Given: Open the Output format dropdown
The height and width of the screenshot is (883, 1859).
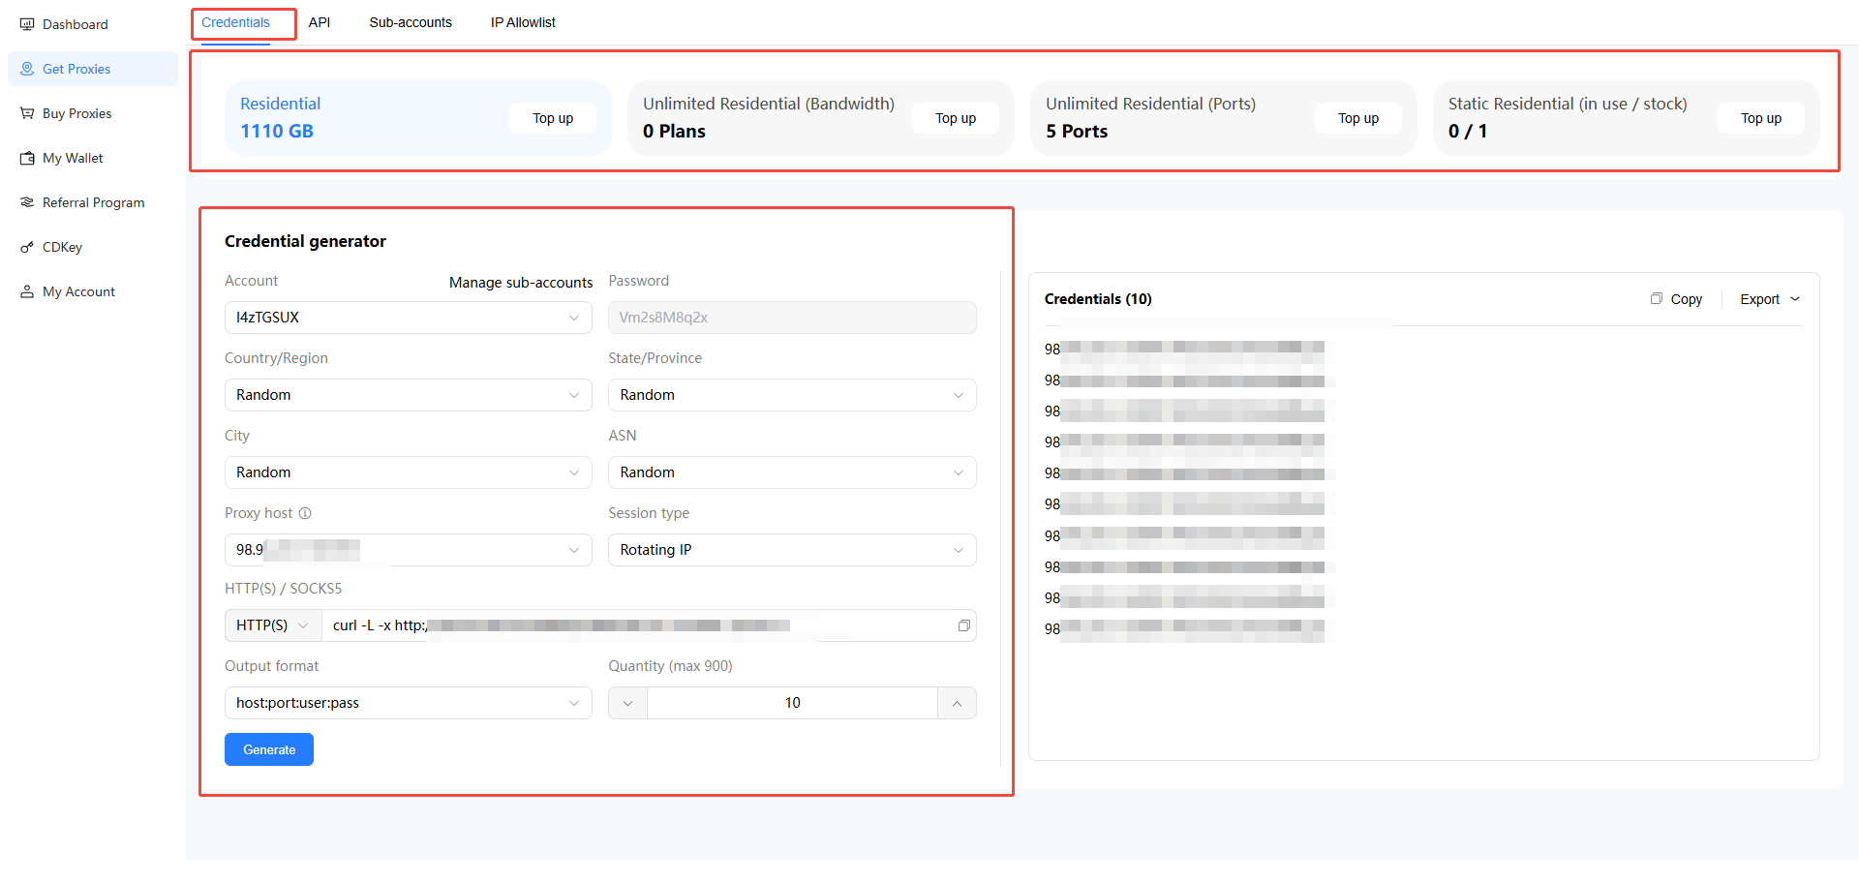Looking at the screenshot, I should coord(409,703).
